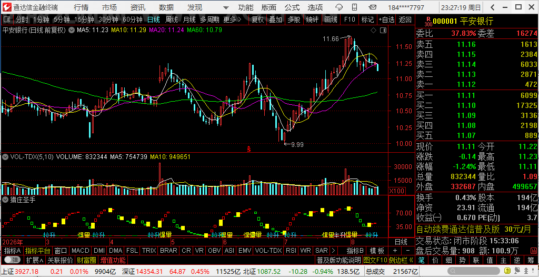Screen dimensions: 539x277
Task: Select the 周线 weekly period tab
Action: (171, 19)
